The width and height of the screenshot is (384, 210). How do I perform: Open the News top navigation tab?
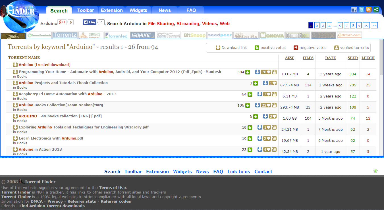point(165,10)
